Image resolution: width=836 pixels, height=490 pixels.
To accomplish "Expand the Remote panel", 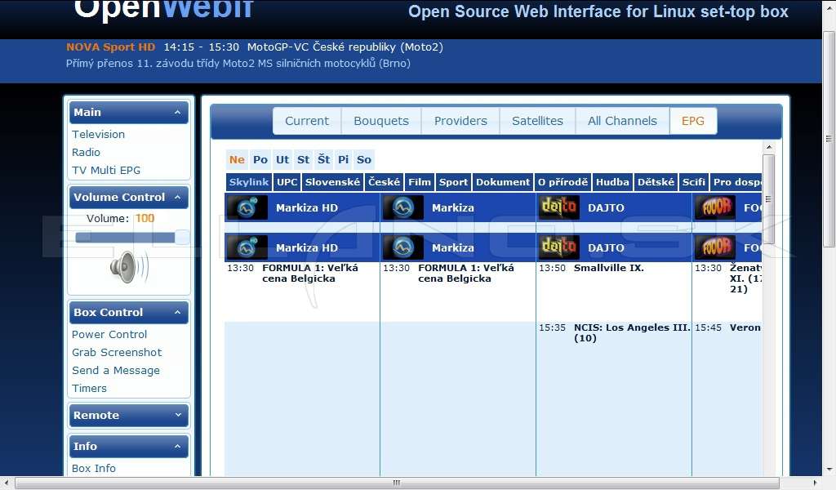I will 177,415.
